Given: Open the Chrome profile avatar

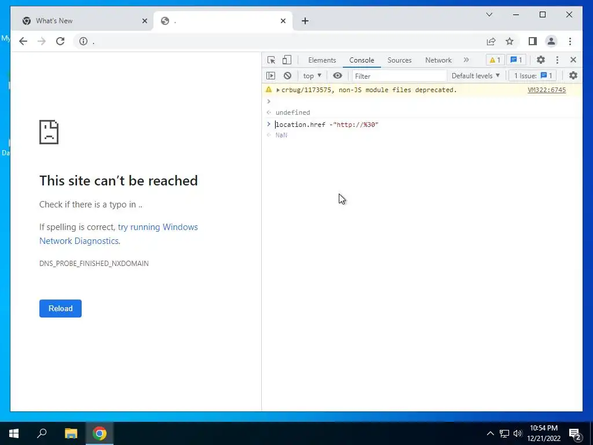Looking at the screenshot, I should coord(551,41).
